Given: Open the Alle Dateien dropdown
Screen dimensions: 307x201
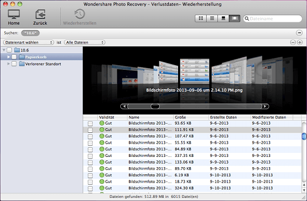Looking at the screenshot, I should tap(84, 43).
